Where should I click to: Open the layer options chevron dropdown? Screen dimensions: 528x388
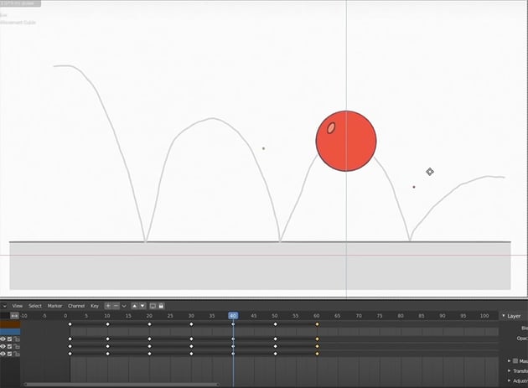point(124,306)
